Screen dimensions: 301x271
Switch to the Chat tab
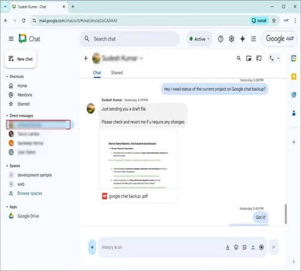pos(97,73)
